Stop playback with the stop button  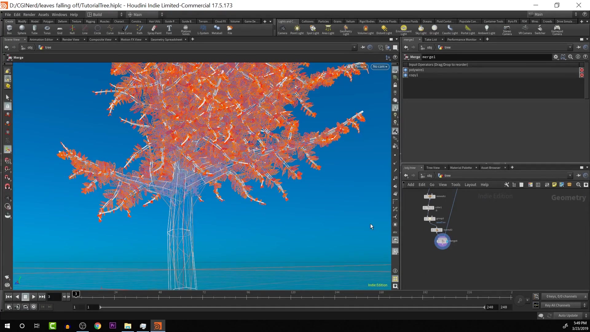[x=26, y=297]
